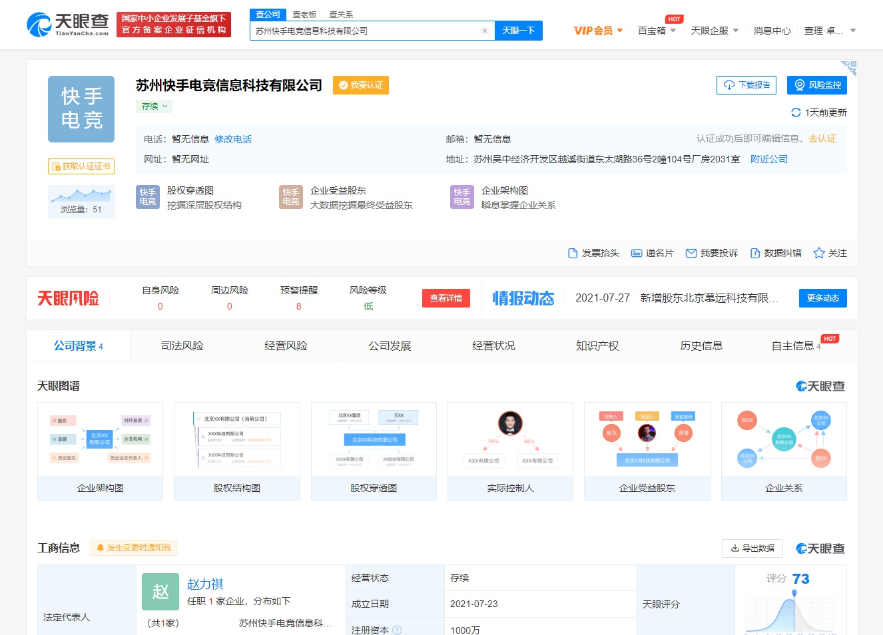Click 更多动态 for more updates
Viewport: 883px width, 635px height.
click(823, 298)
